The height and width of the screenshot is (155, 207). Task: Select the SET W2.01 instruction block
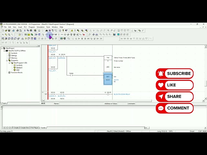pyautogui.click(x=108, y=79)
